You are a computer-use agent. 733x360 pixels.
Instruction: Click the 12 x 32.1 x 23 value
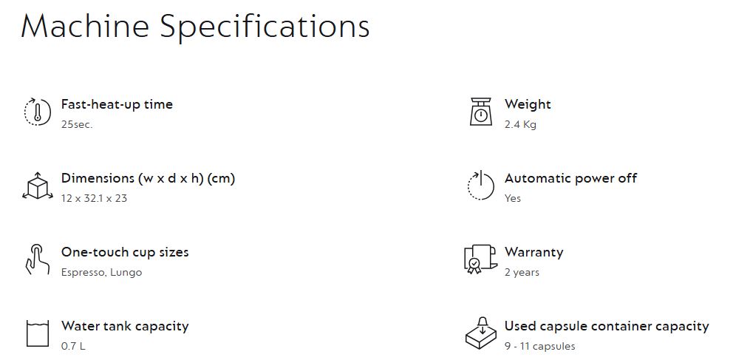[x=94, y=198]
